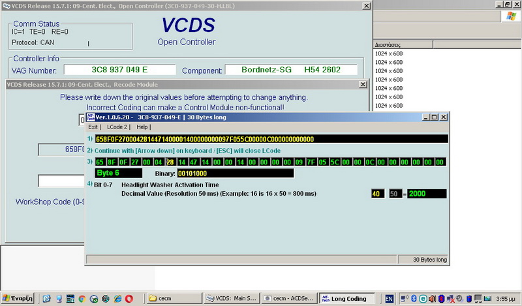
Task: Click the EN language indicator
Action: 389,299
